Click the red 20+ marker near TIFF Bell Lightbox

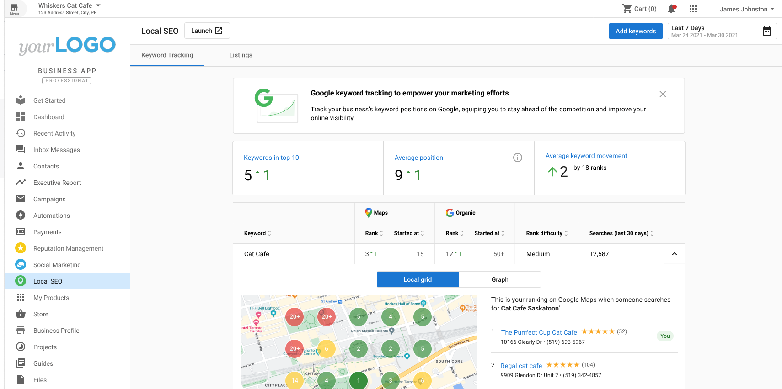(295, 316)
